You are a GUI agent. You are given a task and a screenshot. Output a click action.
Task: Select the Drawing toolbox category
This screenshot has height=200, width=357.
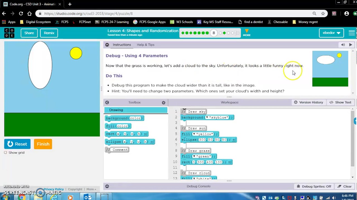[136, 110]
